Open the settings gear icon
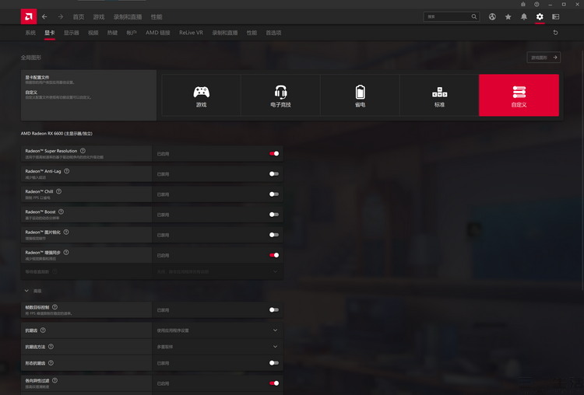Screen dimensions: 584x395 click(540, 17)
